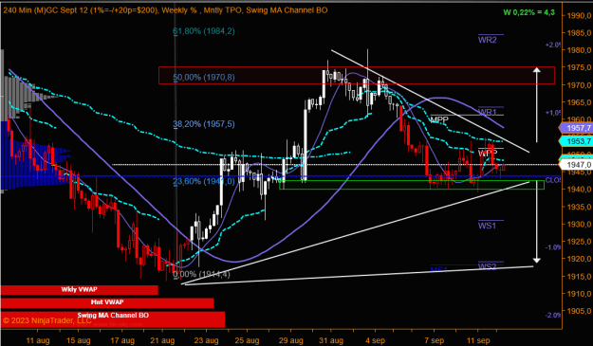Viewport: 593px width, 346px height.
Task: Click the WS2 weekly support label
Action: (487, 266)
